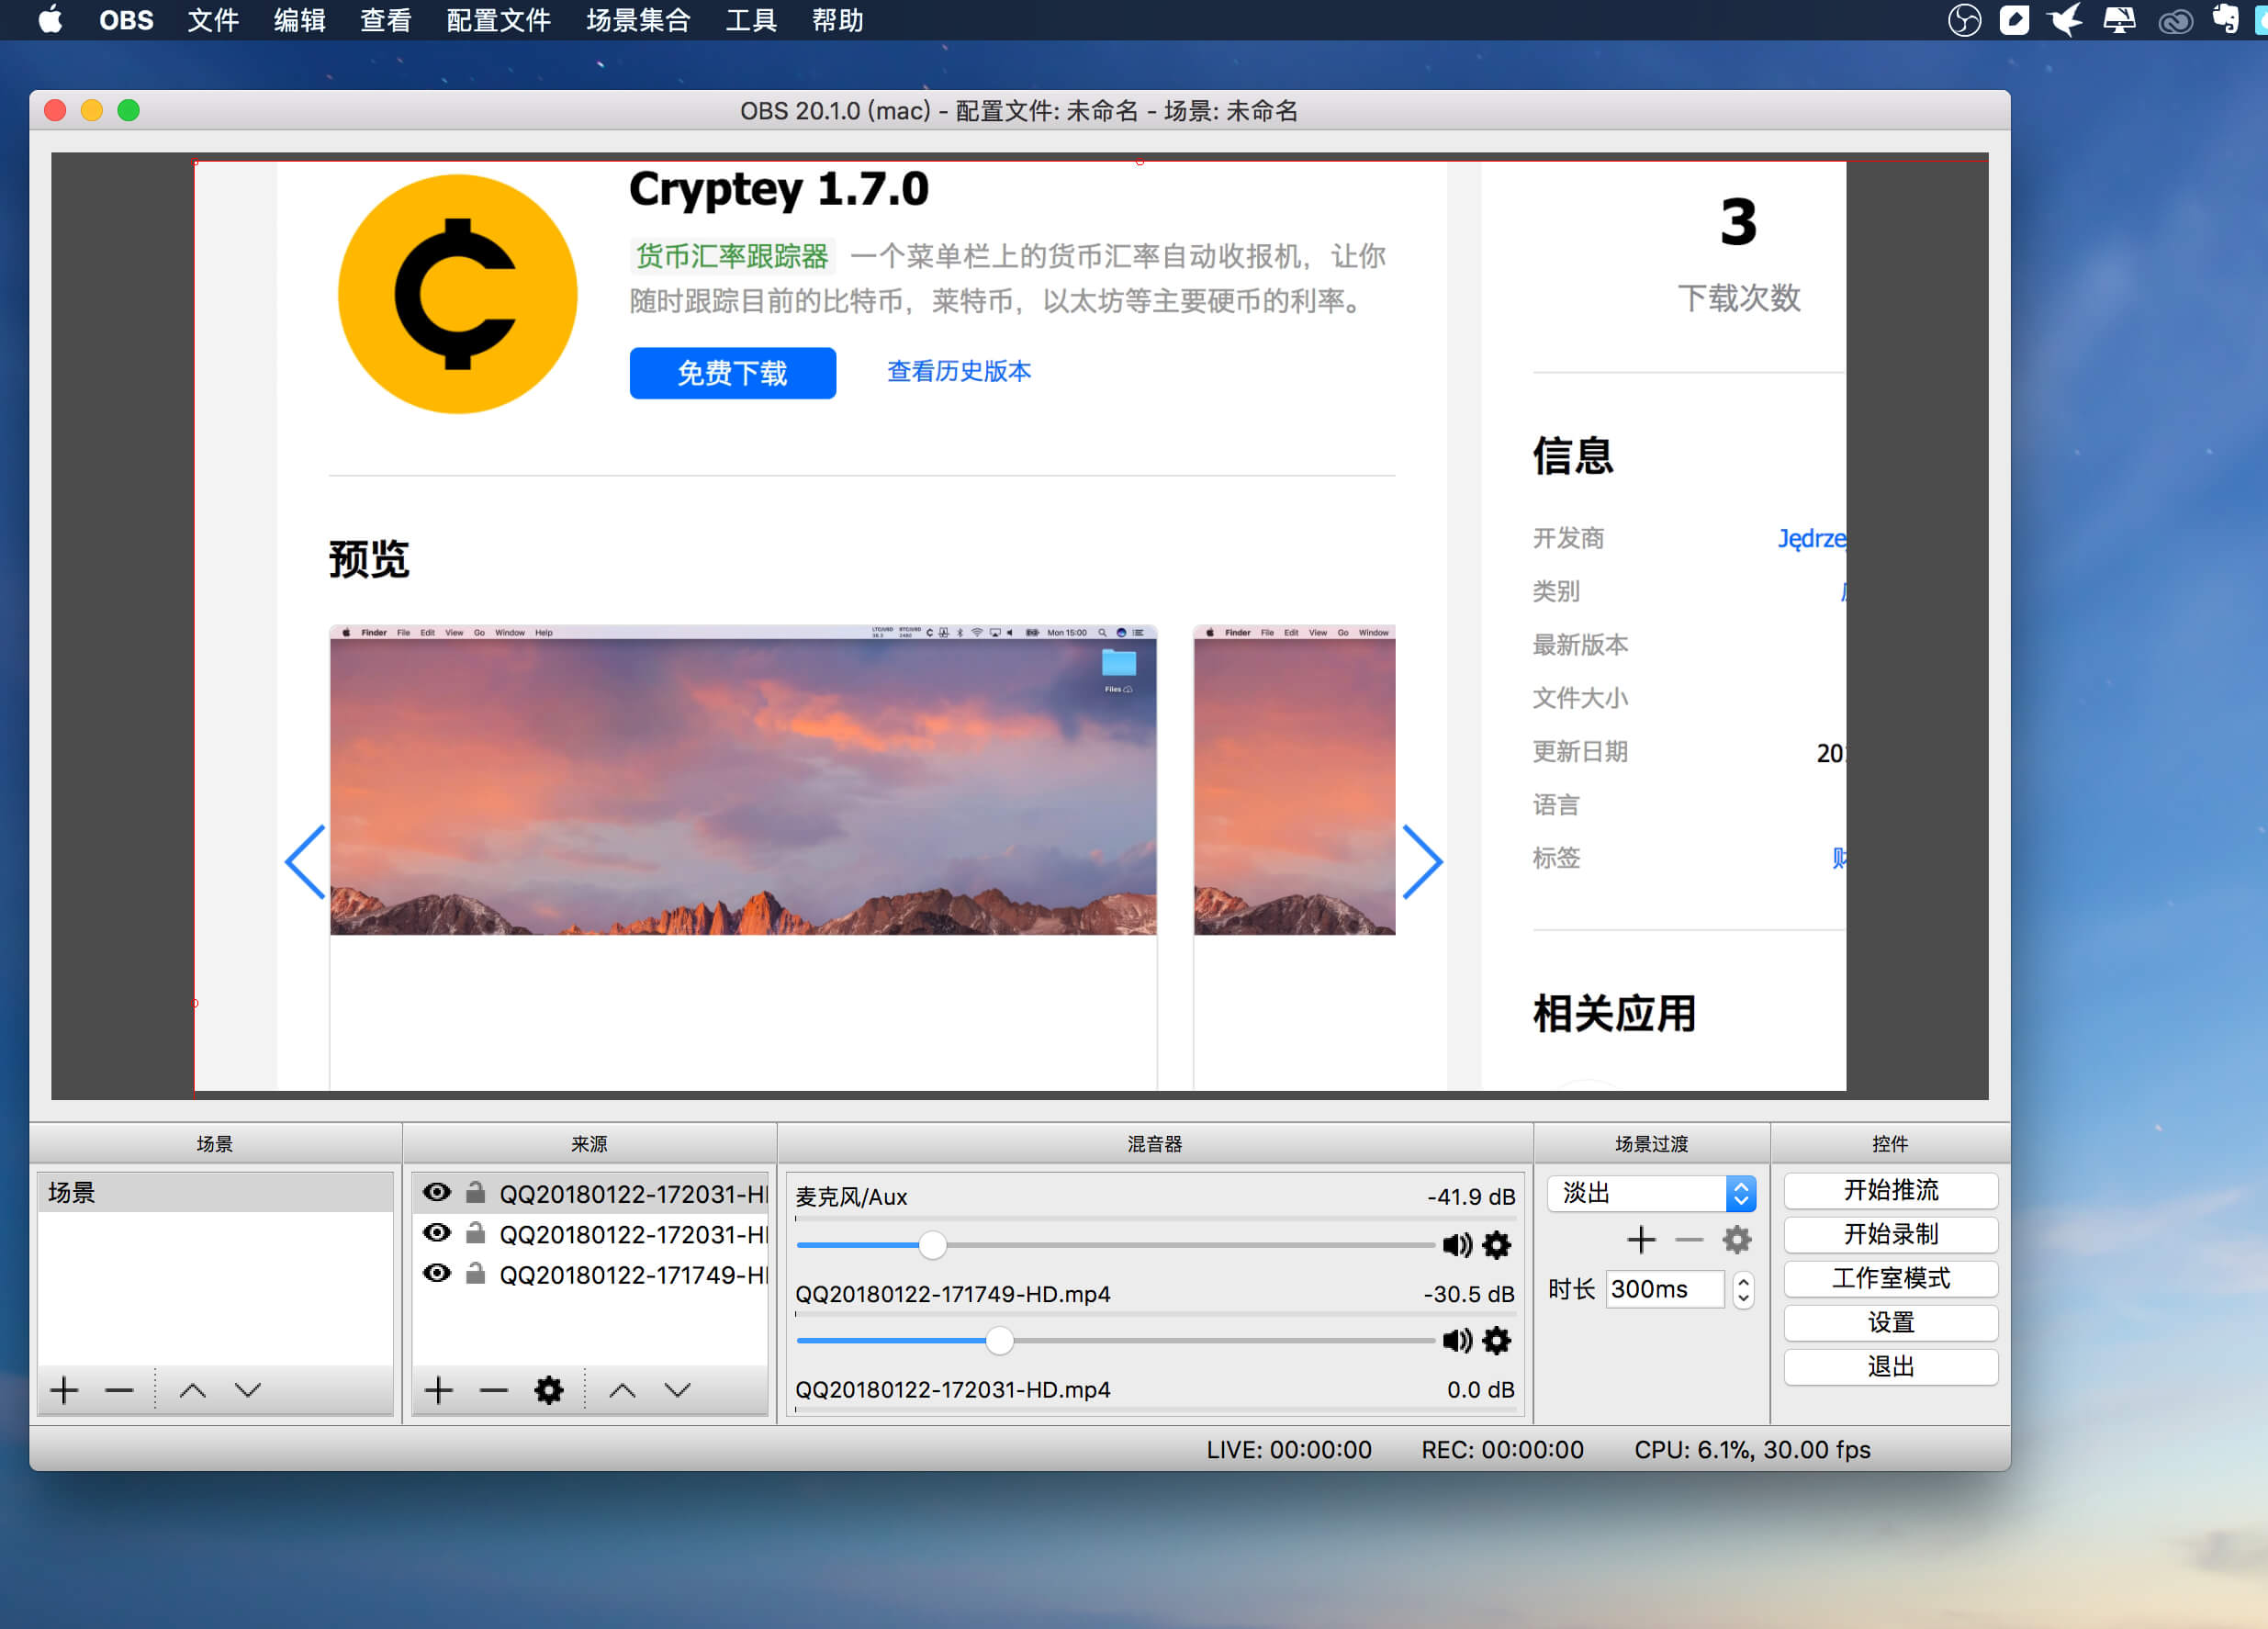This screenshot has width=2268, height=1629.
Task: Click the 货币汇率跟踪器 tag
Action: click(732, 256)
